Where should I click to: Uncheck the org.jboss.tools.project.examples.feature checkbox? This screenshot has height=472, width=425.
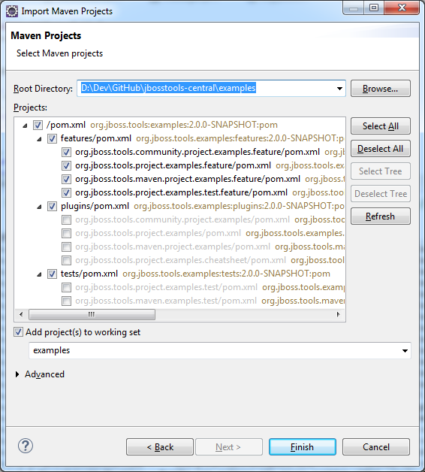coord(67,165)
